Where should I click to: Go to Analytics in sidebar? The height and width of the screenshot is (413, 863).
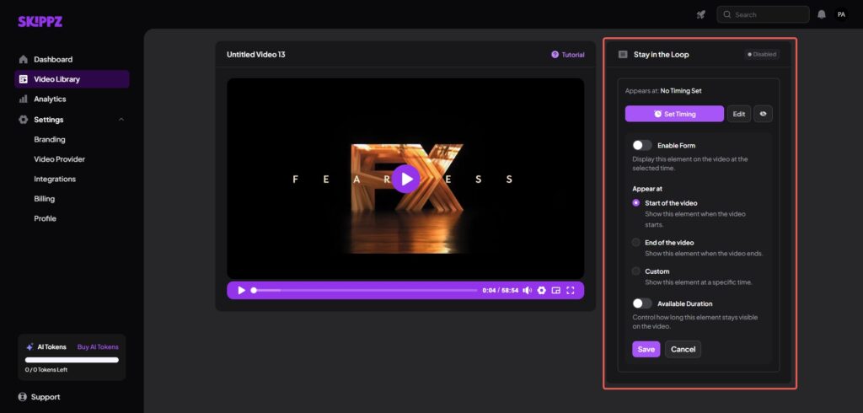50,99
